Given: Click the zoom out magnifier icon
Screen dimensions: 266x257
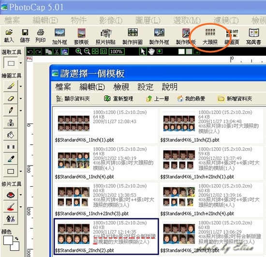Looking at the screenshot, I should (87, 51).
